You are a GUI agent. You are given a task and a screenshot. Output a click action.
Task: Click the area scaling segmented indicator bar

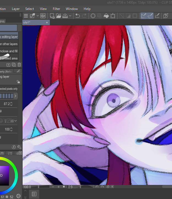7,96
